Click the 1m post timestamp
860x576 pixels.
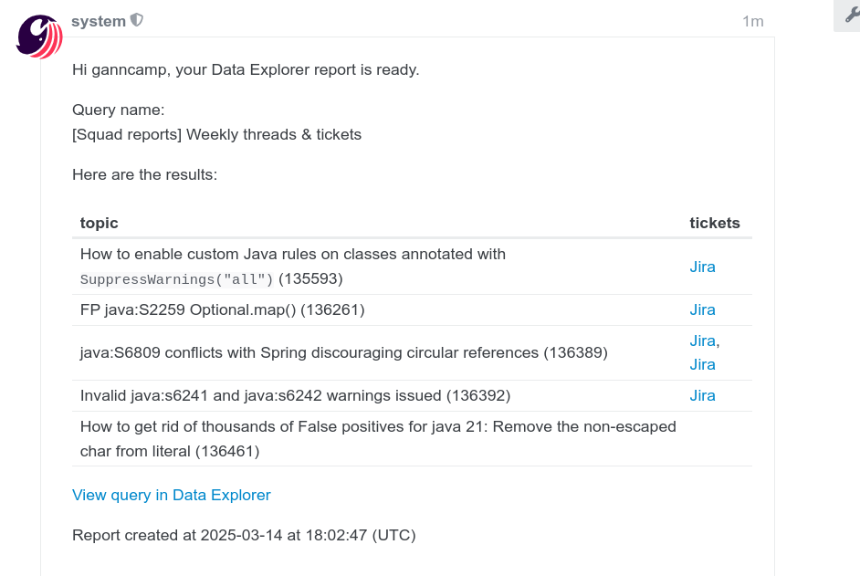point(752,21)
